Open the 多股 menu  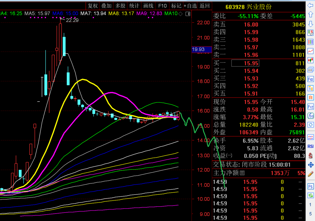(x=120, y=6)
